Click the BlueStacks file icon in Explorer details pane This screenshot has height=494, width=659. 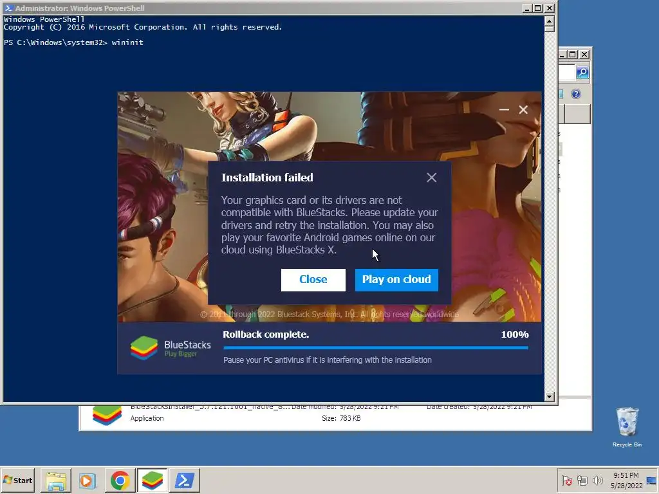107,416
